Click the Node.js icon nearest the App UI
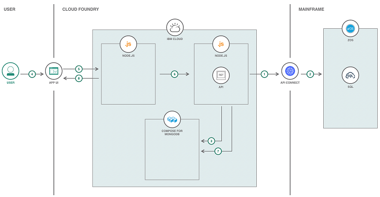The image size is (380, 197). (128, 44)
